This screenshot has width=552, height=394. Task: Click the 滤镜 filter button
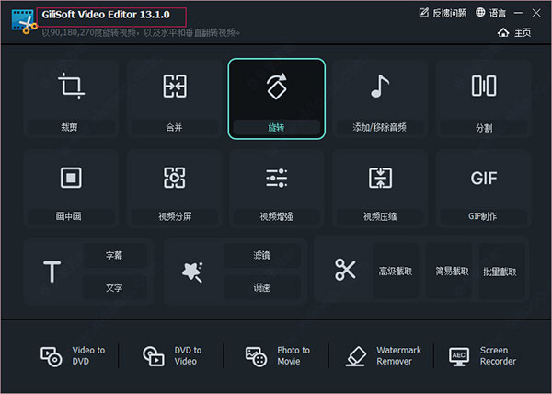coord(261,255)
